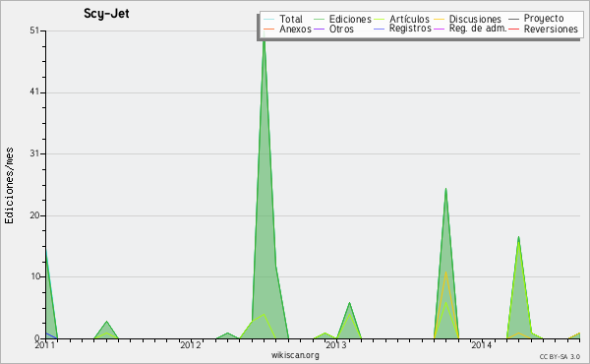Screen dimensions: 590x364
Task: Click the late-2013 green peak tip
Action: coord(445,189)
